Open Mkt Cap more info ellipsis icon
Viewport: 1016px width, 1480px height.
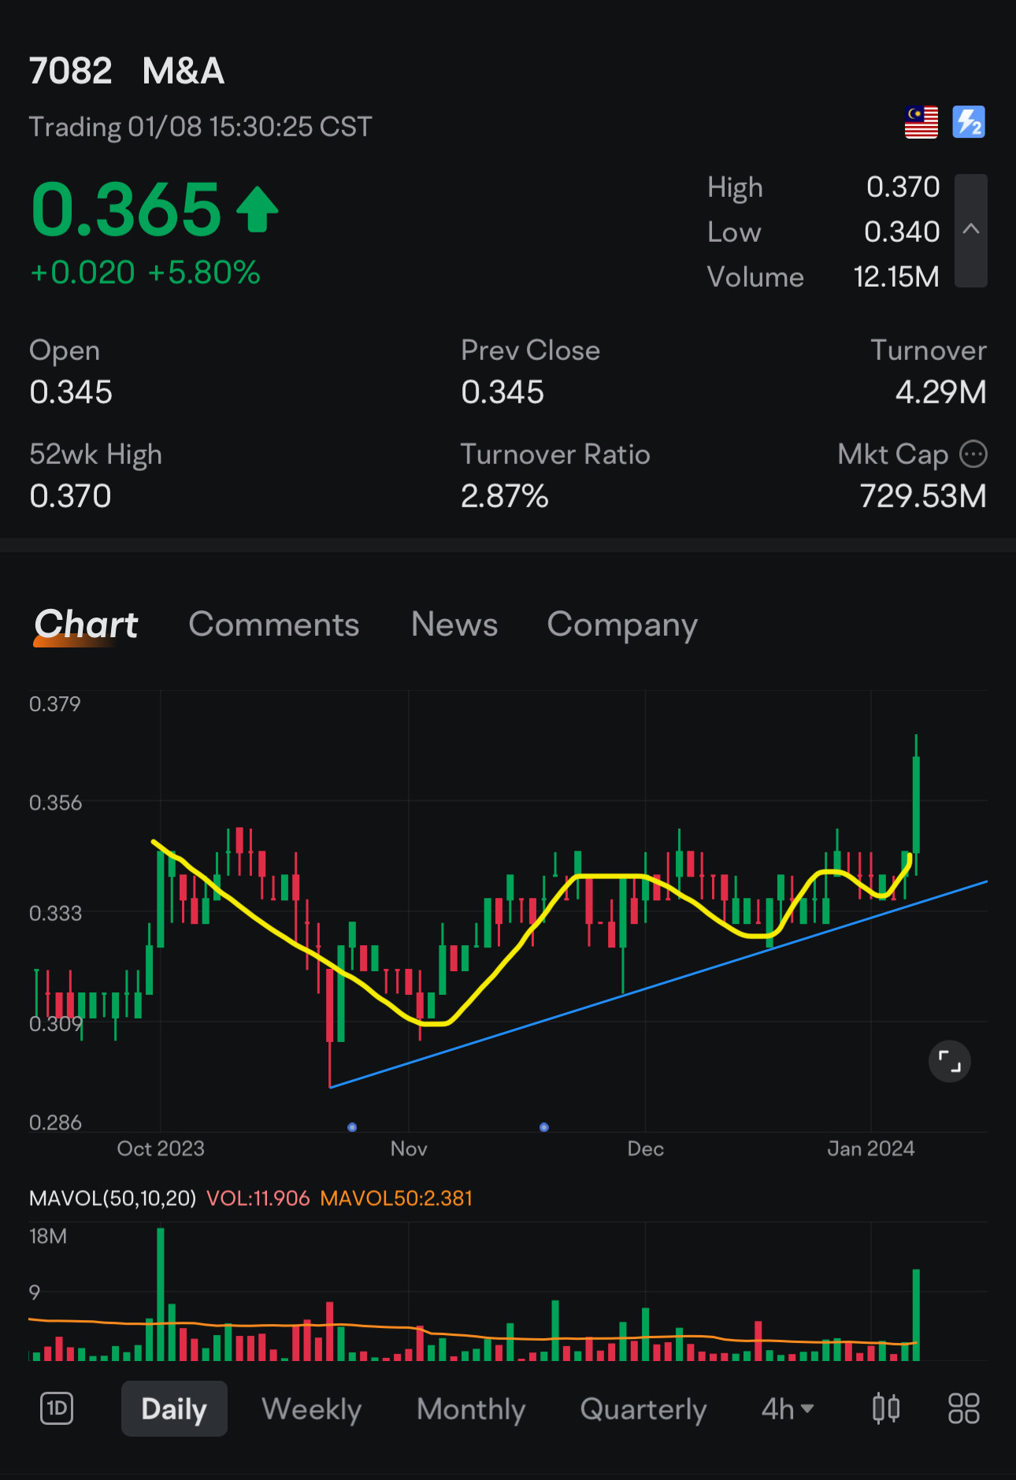click(973, 454)
